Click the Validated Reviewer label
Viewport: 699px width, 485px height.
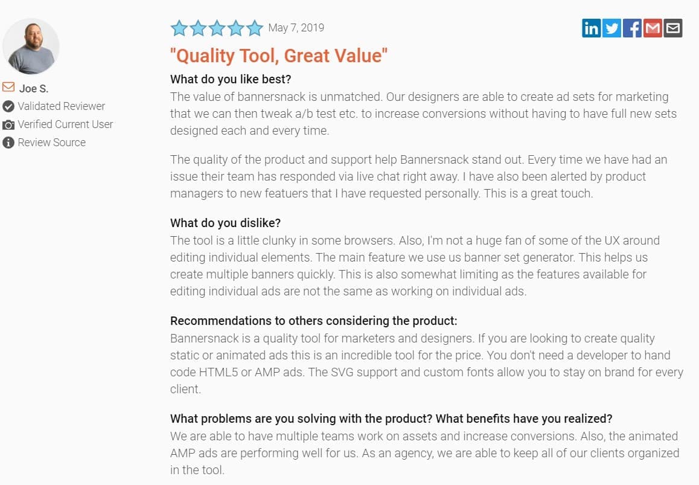pyautogui.click(x=62, y=106)
